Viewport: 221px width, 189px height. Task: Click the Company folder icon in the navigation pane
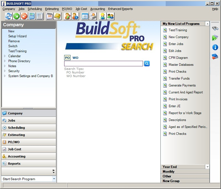tap(4, 113)
